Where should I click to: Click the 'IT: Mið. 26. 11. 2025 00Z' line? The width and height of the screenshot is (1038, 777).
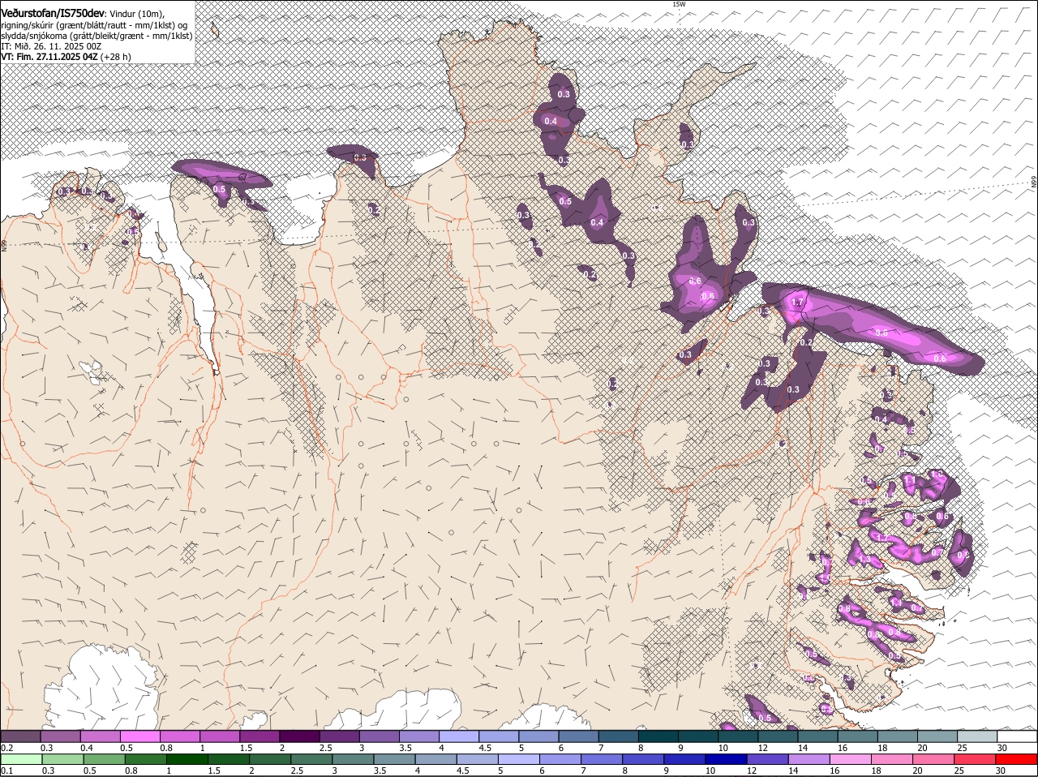52,46
